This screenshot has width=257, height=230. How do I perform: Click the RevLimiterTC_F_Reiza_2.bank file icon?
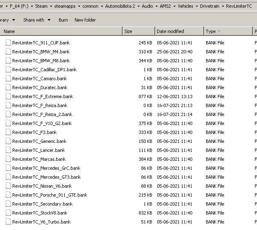8,114
